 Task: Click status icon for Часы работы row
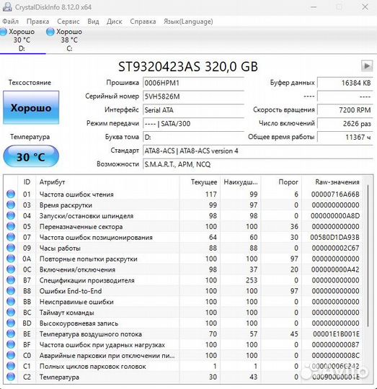(x=11, y=248)
